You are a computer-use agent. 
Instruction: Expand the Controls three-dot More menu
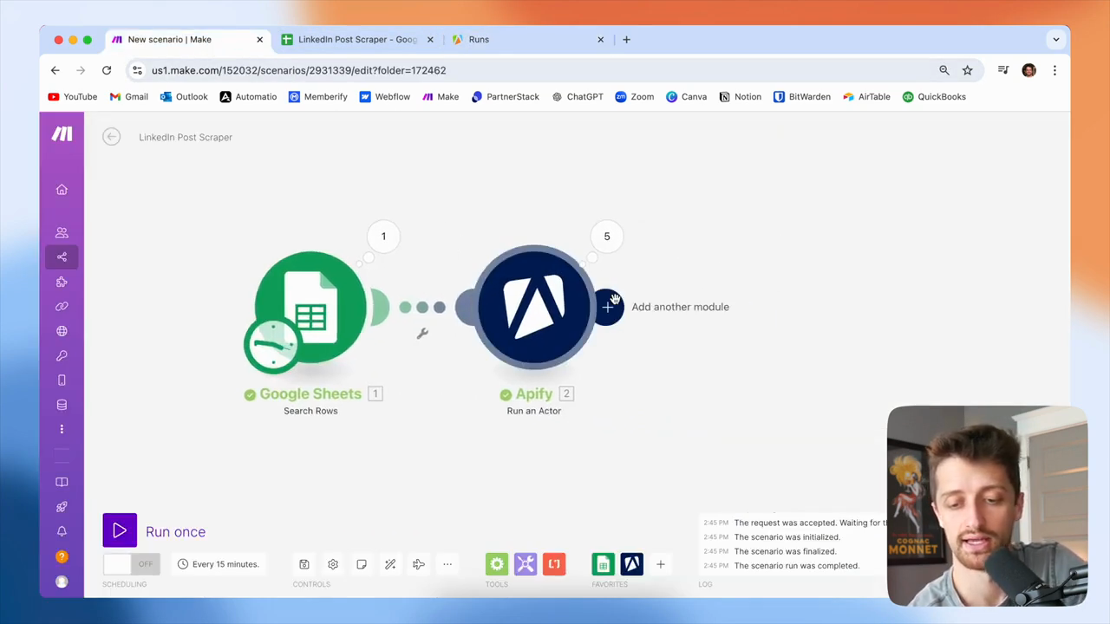(x=447, y=564)
